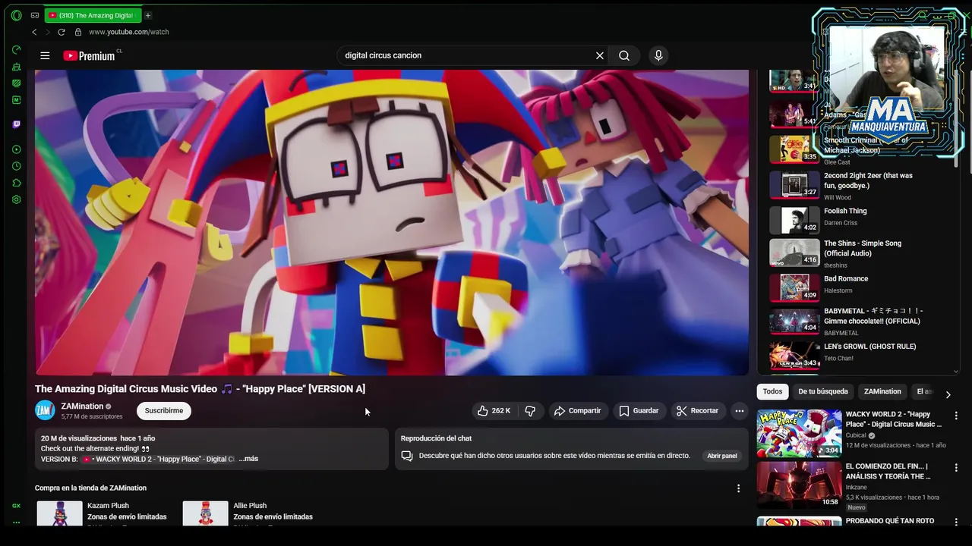
Task: Open GX Corner gamepad icon
Action: point(35,15)
